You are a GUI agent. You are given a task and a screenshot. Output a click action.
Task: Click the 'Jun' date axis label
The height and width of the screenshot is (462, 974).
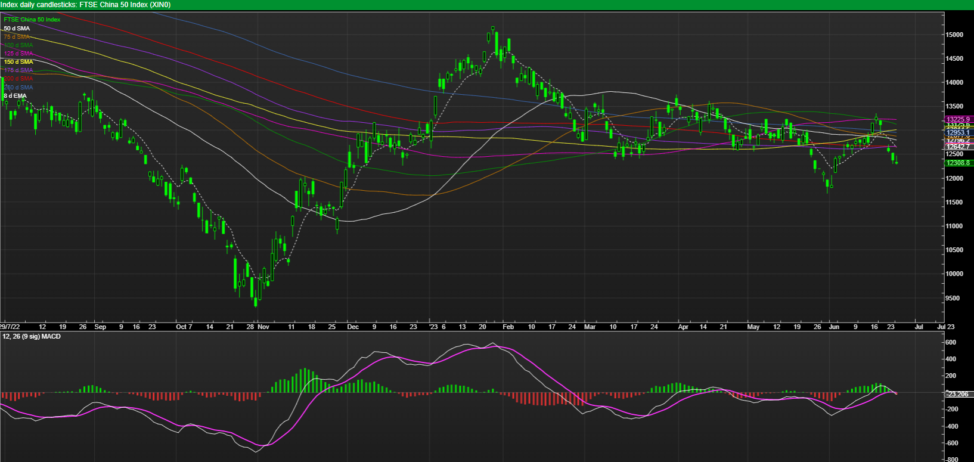834,327
